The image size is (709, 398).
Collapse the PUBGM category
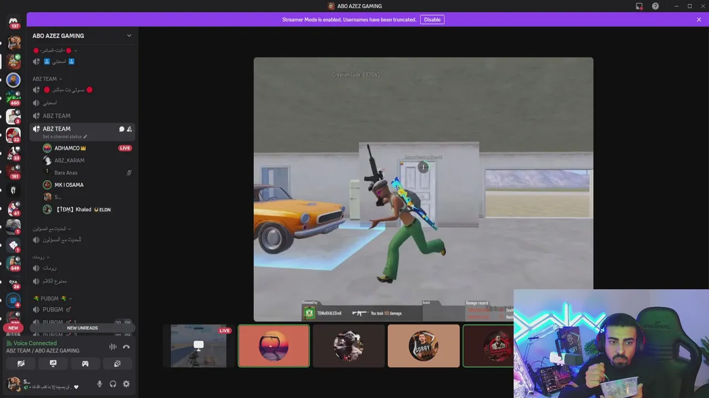point(52,298)
